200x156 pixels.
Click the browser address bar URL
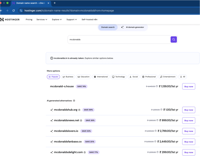pyautogui.click(x=69, y=10)
